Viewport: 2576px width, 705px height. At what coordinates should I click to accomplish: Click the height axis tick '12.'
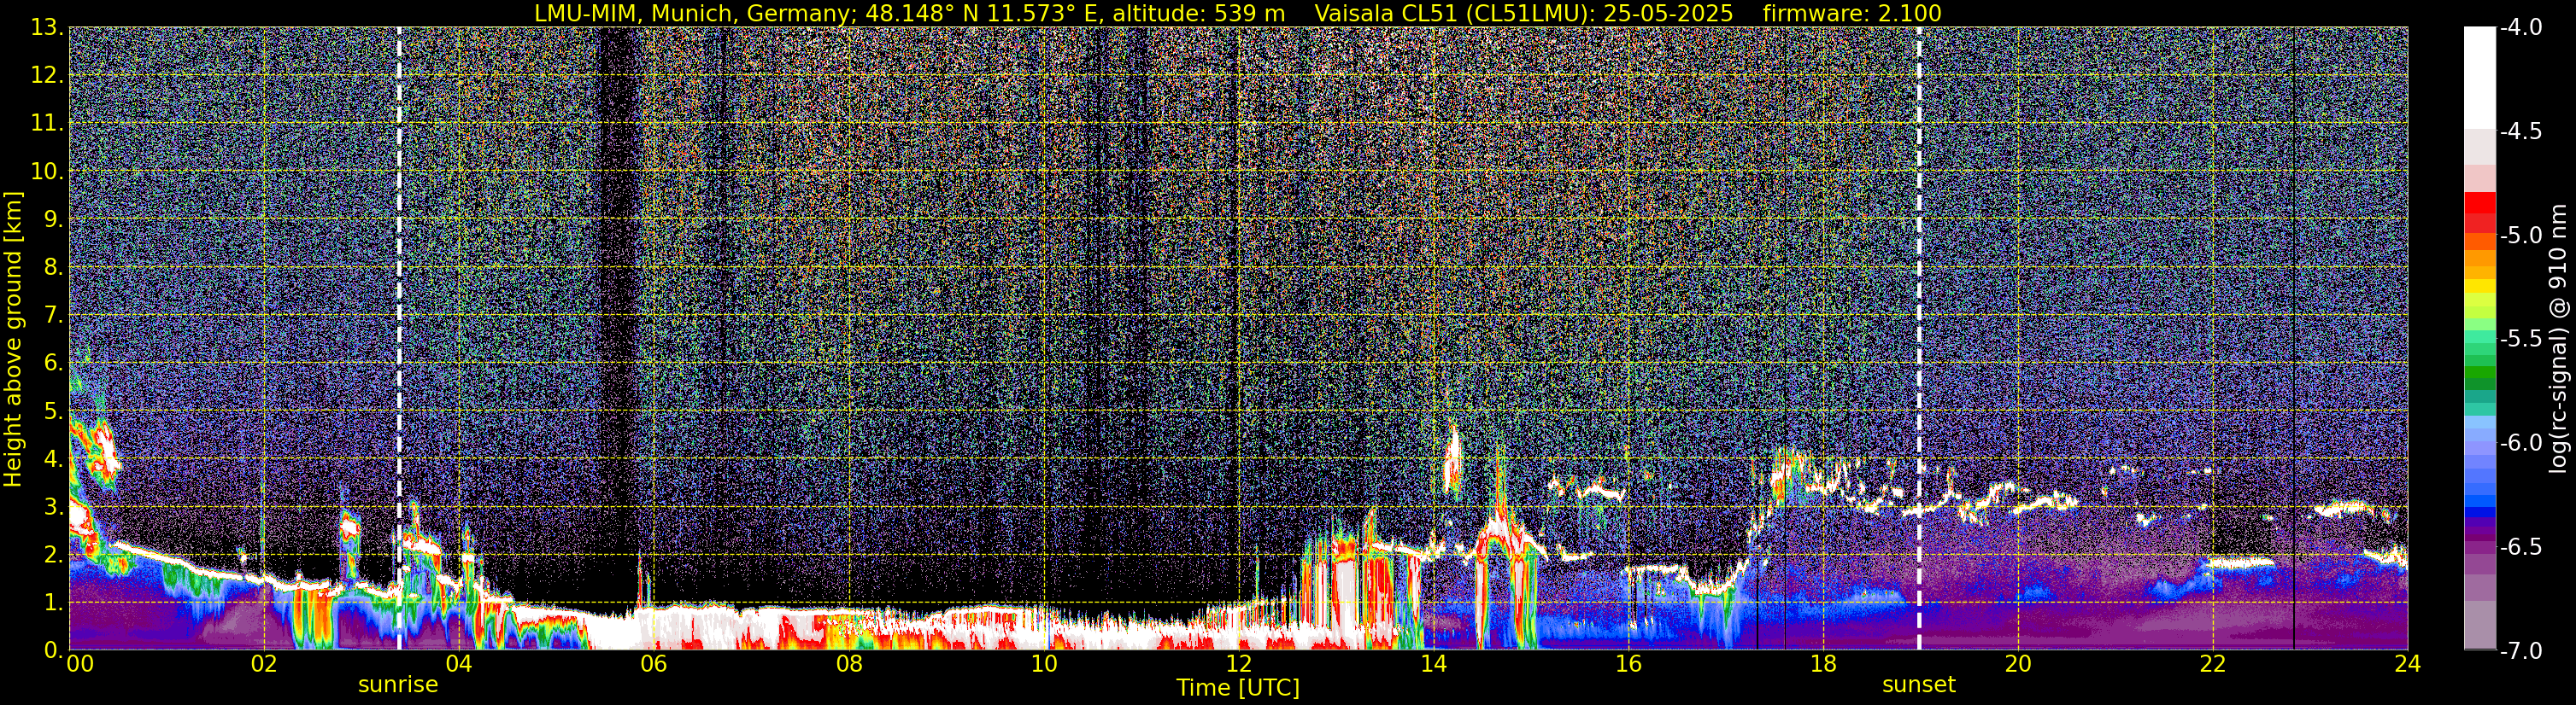tap(48, 76)
